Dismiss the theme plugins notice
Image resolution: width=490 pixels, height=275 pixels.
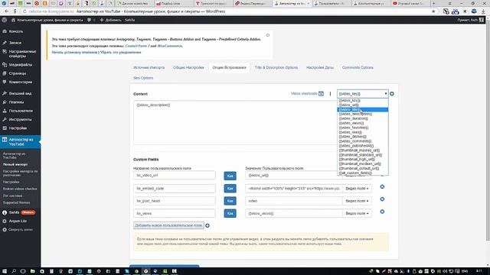click(x=268, y=35)
